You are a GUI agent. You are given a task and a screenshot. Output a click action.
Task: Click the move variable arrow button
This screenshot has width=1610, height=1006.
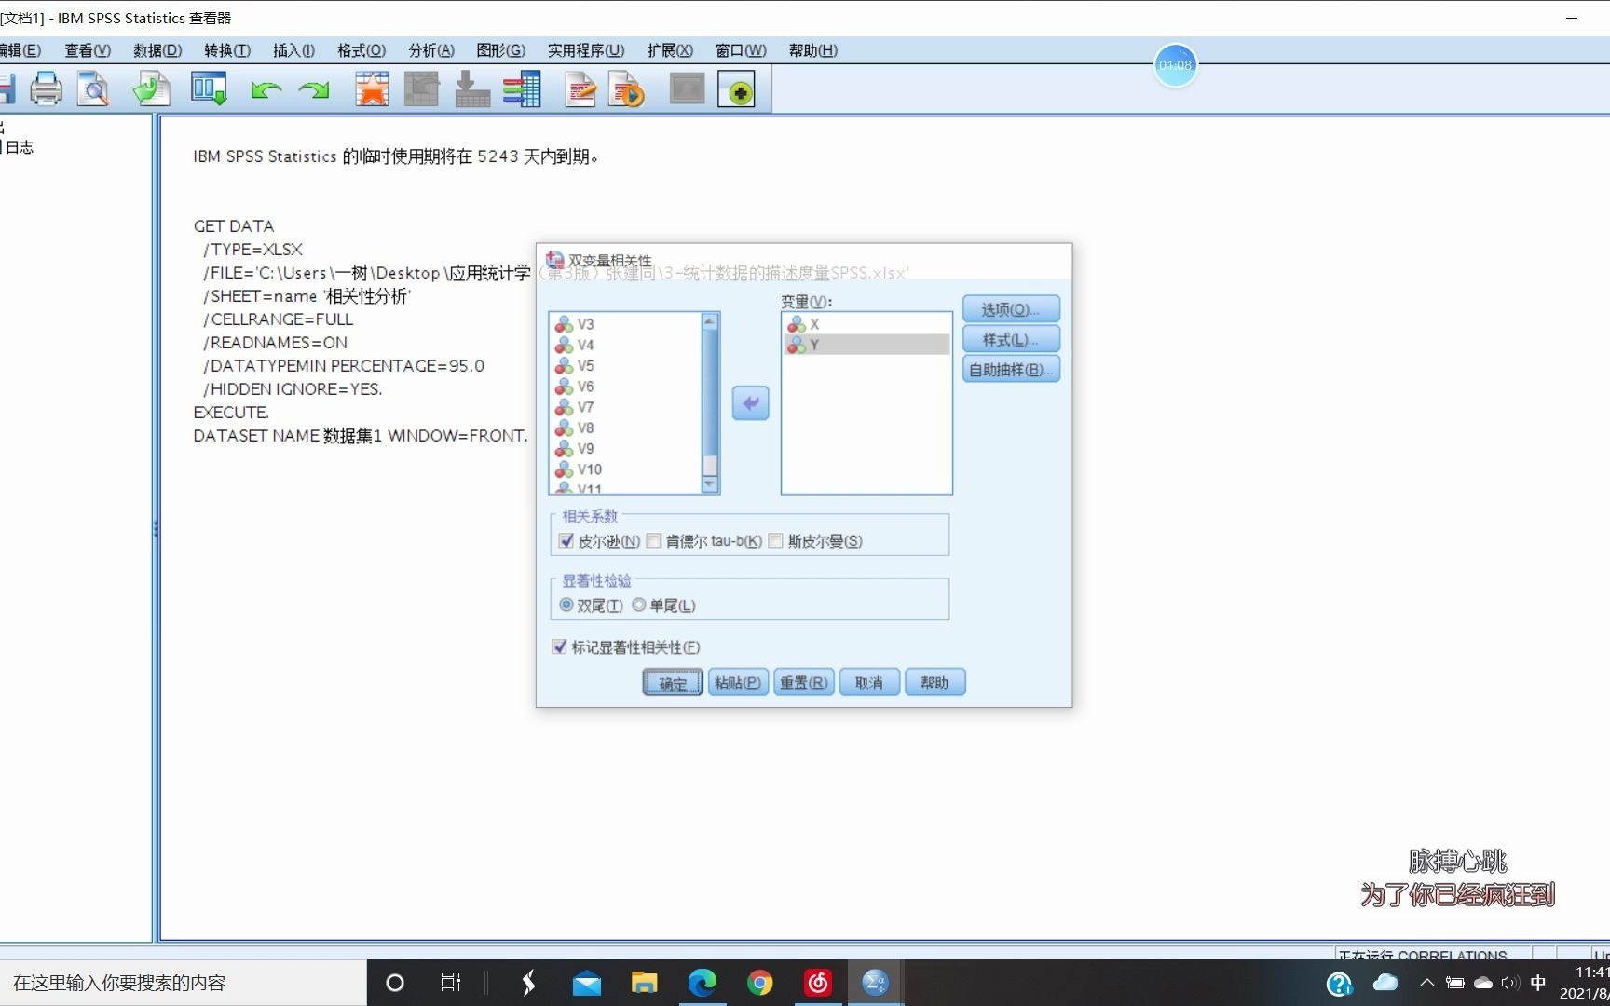[750, 403]
